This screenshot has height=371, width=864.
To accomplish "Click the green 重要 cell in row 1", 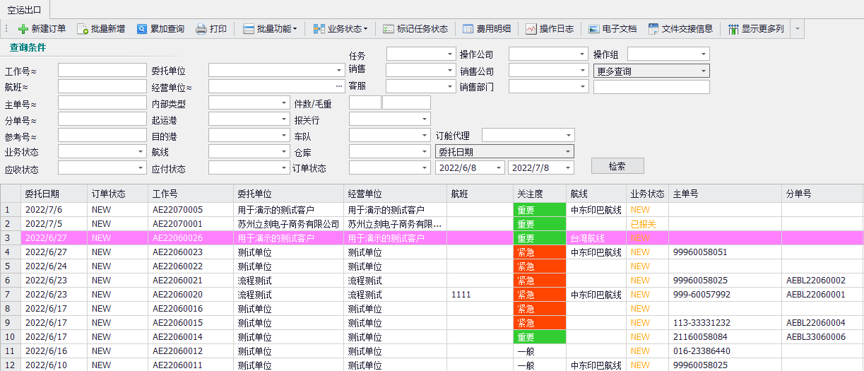I will point(539,210).
